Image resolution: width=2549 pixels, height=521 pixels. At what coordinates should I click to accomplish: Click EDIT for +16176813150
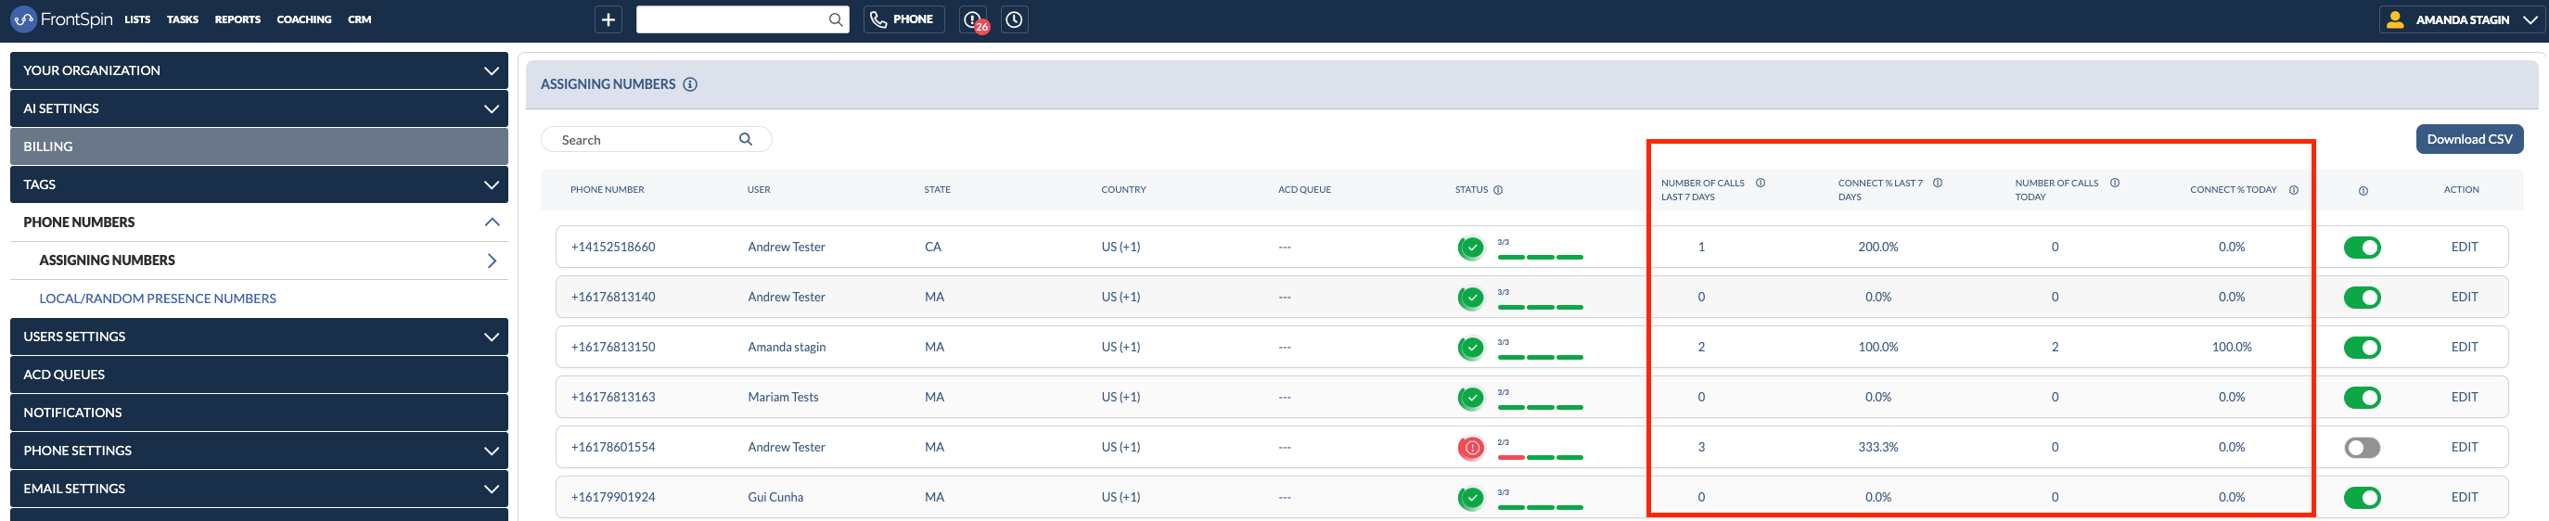point(2464,348)
